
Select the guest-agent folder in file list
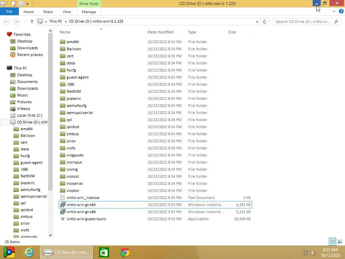point(77,77)
